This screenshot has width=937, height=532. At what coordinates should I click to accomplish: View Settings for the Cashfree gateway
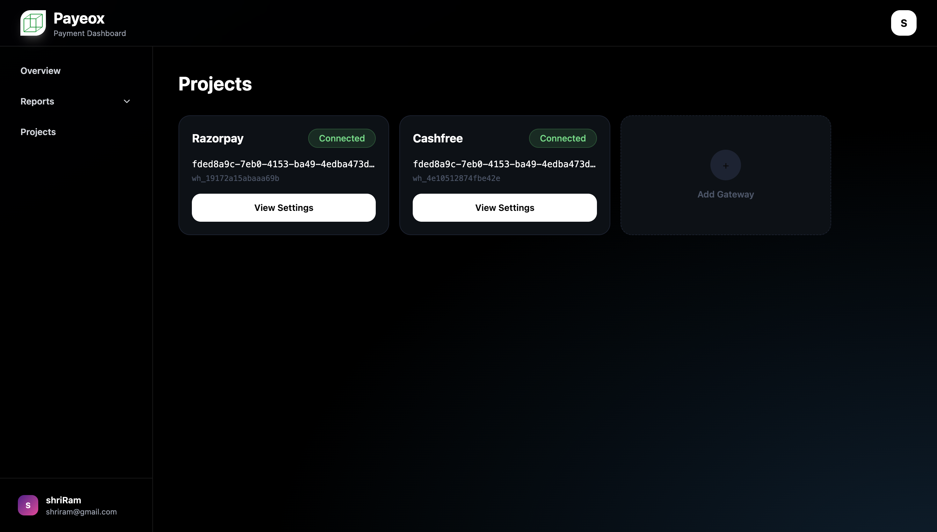pyautogui.click(x=505, y=207)
